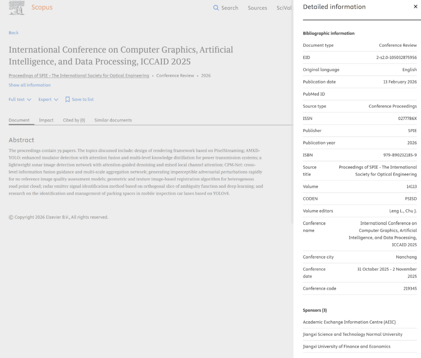Open the Cited by (0) tab
This screenshot has width=421, height=358.
74,120
